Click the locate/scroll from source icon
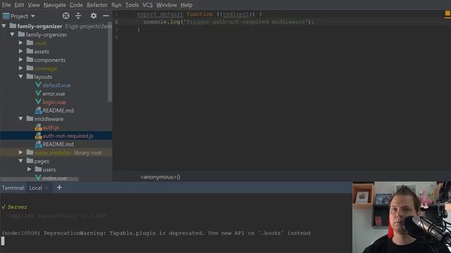The image size is (451, 253). click(66, 15)
